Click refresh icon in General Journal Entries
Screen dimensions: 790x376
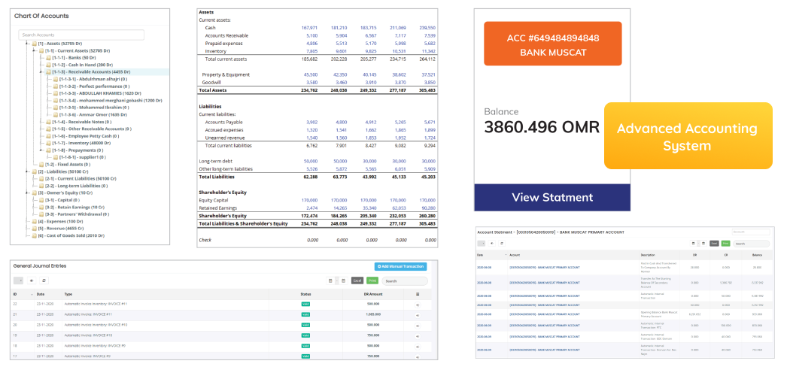pyautogui.click(x=44, y=280)
